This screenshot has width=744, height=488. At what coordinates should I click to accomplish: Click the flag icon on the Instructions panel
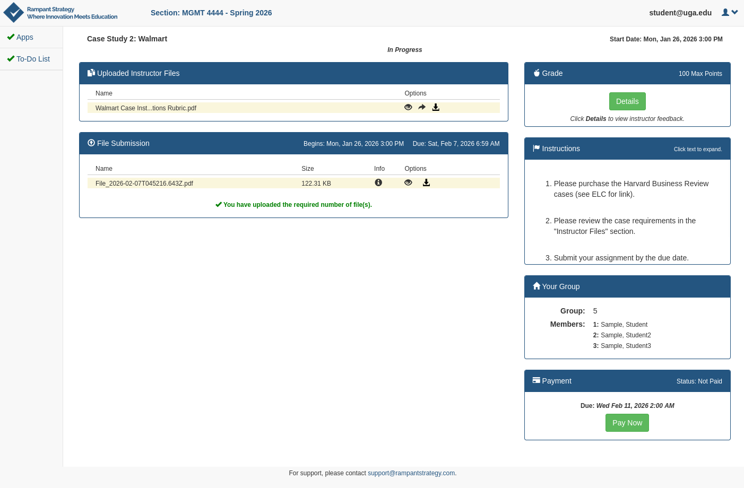coord(535,148)
